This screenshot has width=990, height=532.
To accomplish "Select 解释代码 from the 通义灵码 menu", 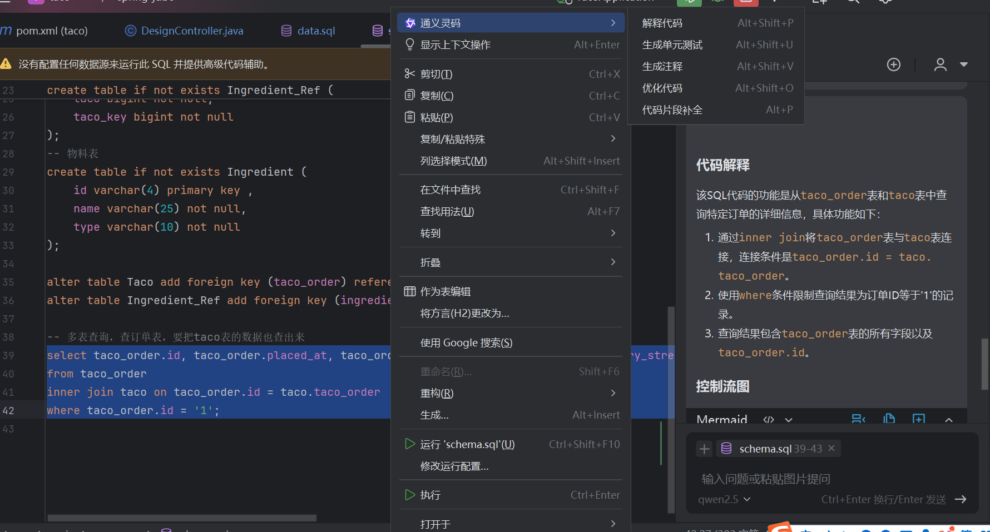I will click(x=662, y=23).
